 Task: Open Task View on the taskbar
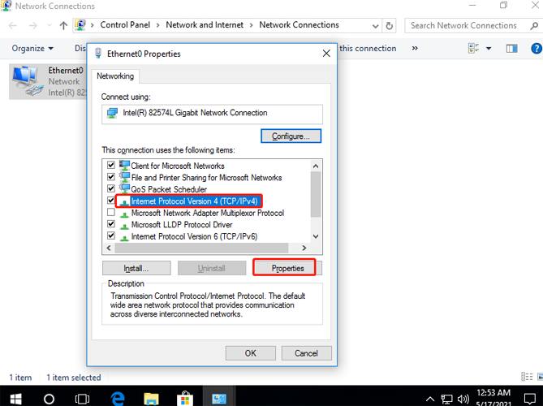82,399
